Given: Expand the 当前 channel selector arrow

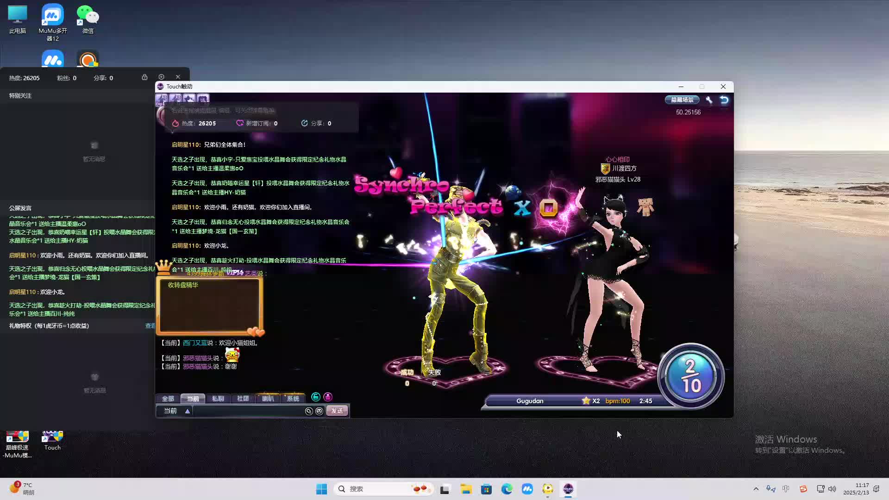Looking at the screenshot, I should pyautogui.click(x=188, y=411).
